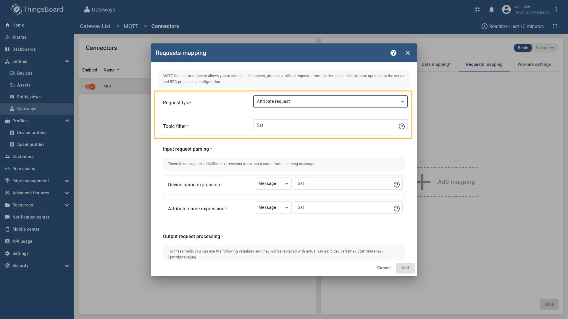The height and width of the screenshot is (319, 568).
Task: Disable the MQTT connector toggle
Action: click(90, 87)
